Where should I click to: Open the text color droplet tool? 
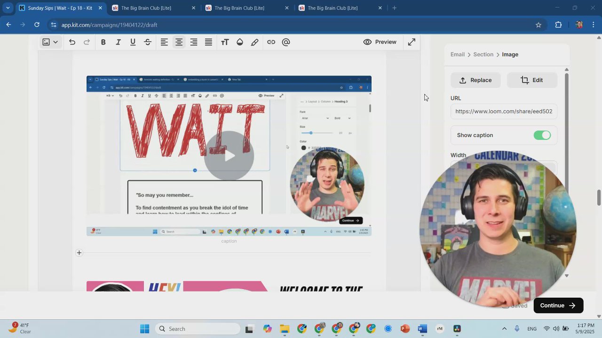[x=240, y=42]
